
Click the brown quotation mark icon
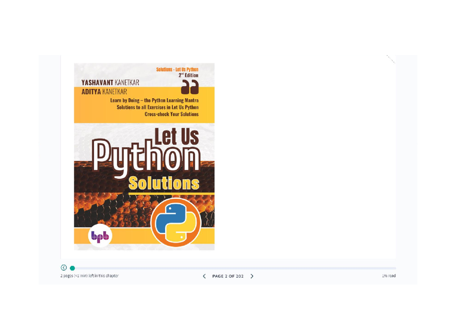190,87
